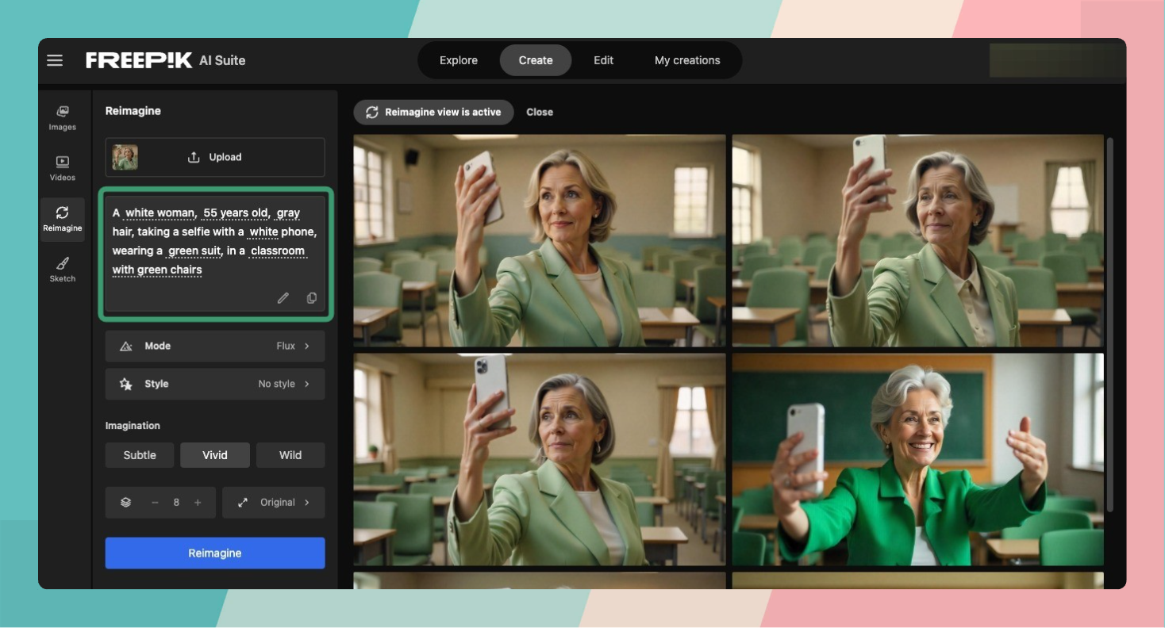Choose the Vivid imagination level
This screenshot has height=628, width=1165.
(x=215, y=455)
